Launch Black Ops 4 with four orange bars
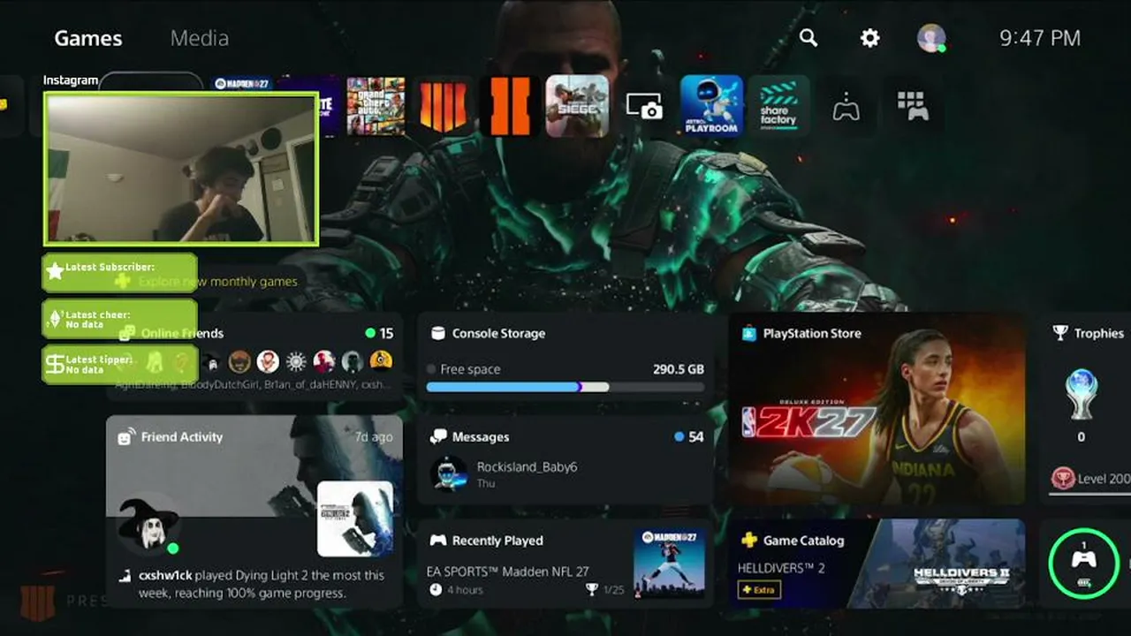This screenshot has height=636, width=1131. [443, 106]
